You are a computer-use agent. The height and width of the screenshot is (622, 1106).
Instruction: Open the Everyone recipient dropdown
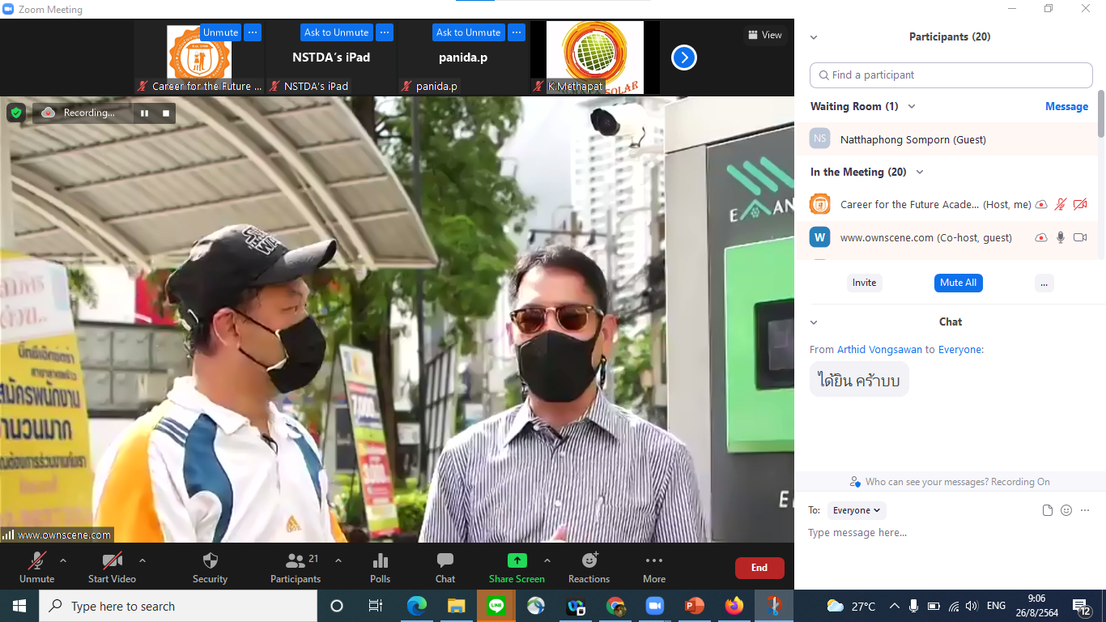pyautogui.click(x=857, y=510)
